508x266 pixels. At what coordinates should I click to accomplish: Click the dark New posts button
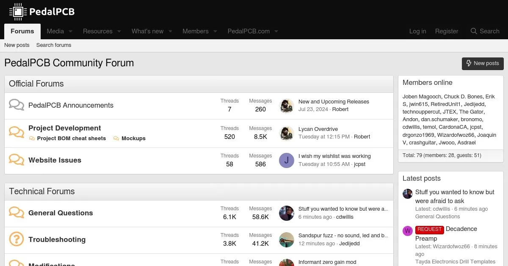tap(483, 63)
